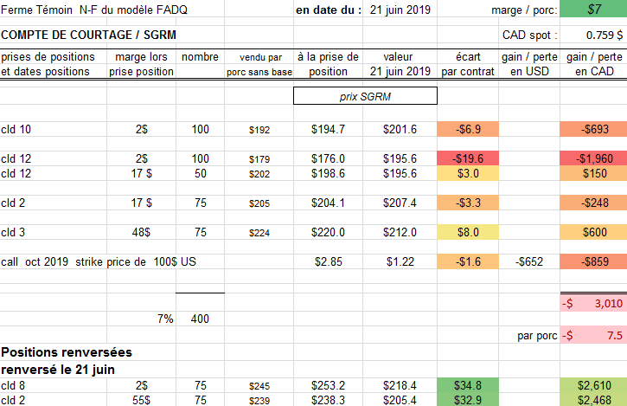Select the -$859 call option loss cell
The width and height of the screenshot is (627, 406).
tap(592, 261)
